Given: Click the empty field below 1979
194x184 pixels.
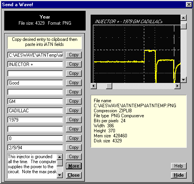Looking at the screenshot, I should pos(35,129).
